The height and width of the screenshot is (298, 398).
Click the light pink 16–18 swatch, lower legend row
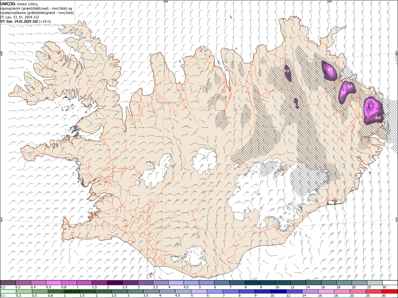pos(326,291)
